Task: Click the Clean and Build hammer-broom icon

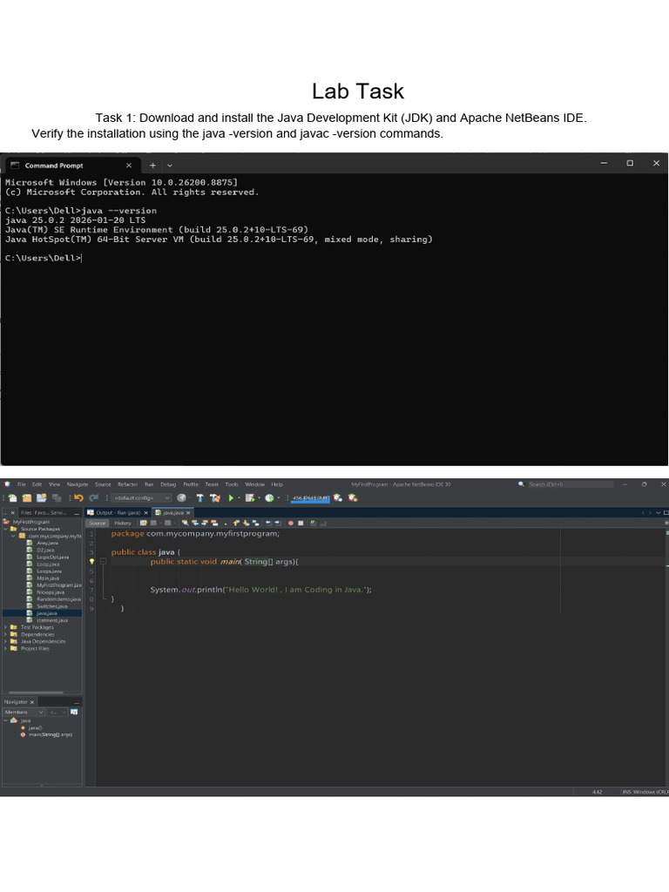Action: [214, 497]
